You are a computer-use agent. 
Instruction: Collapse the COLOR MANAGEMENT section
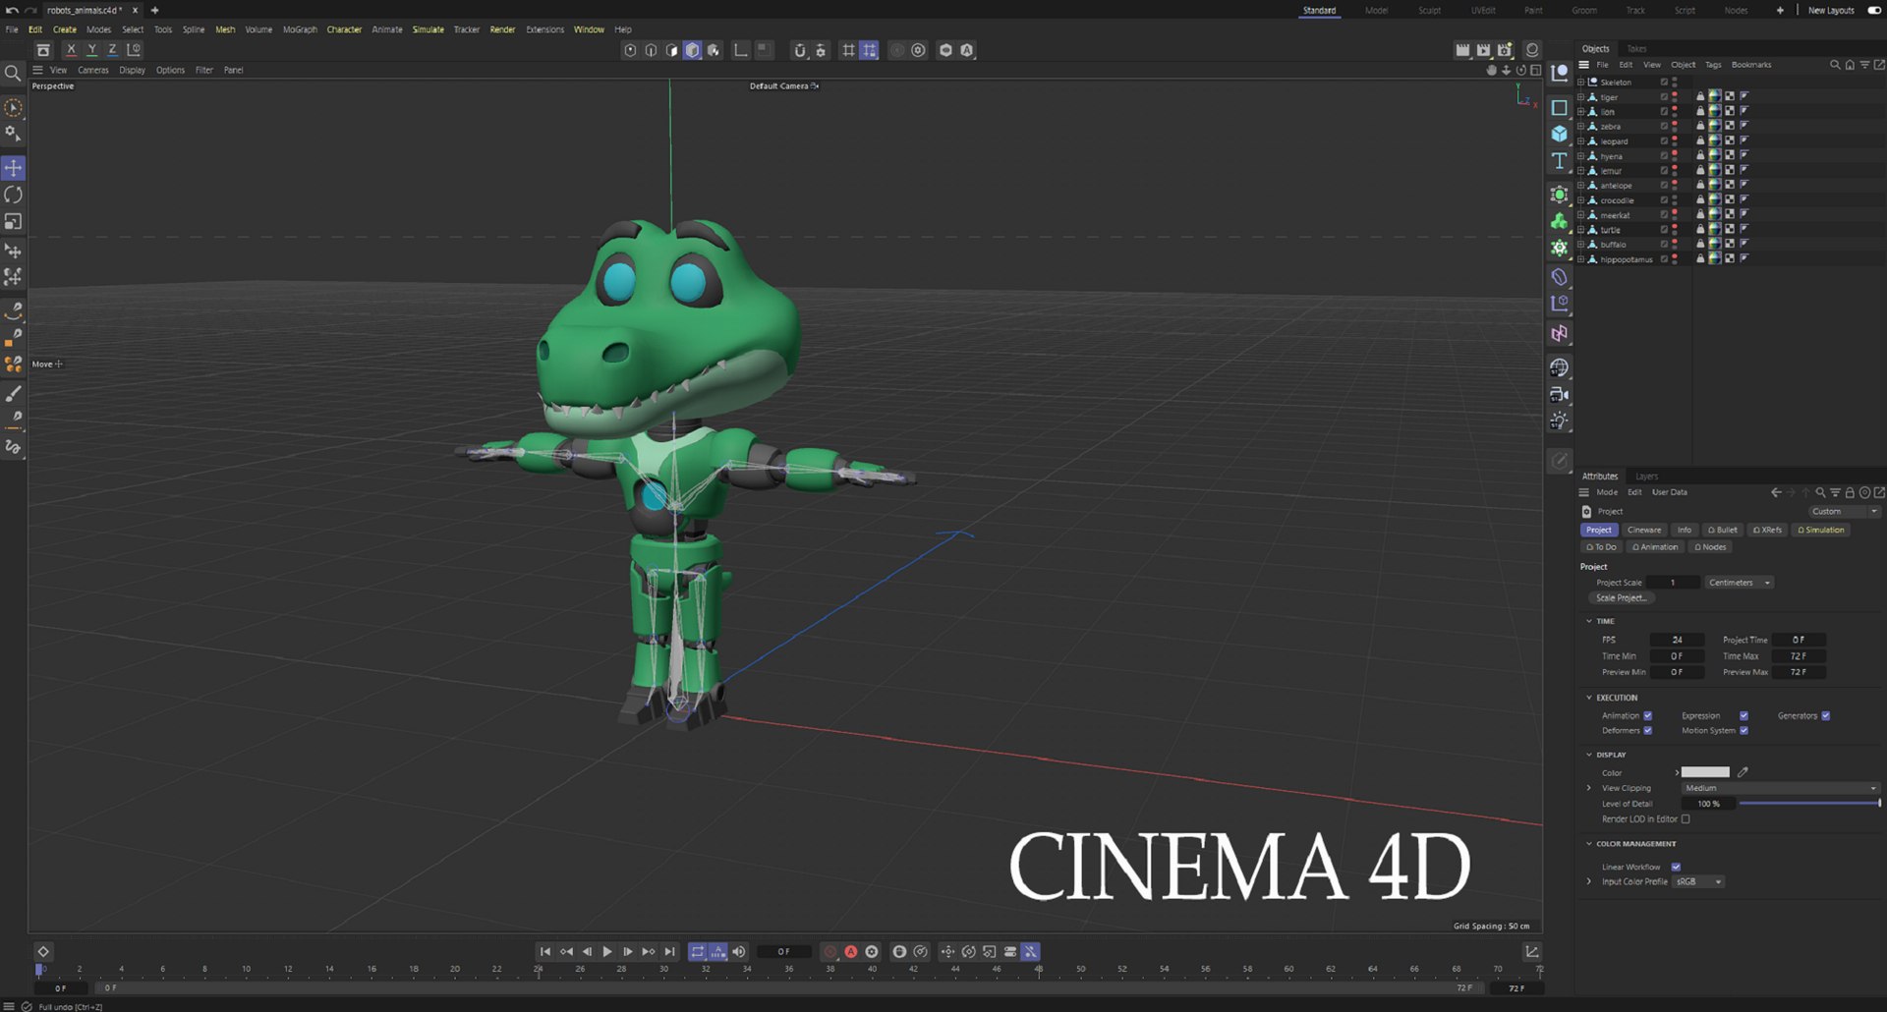[x=1588, y=843]
